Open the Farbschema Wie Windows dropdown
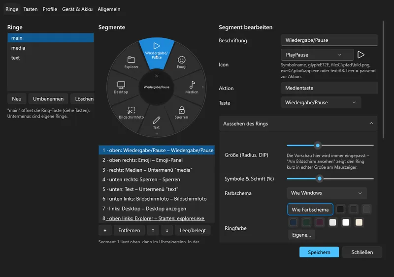This screenshot has height=277, width=394. pyautogui.click(x=327, y=193)
